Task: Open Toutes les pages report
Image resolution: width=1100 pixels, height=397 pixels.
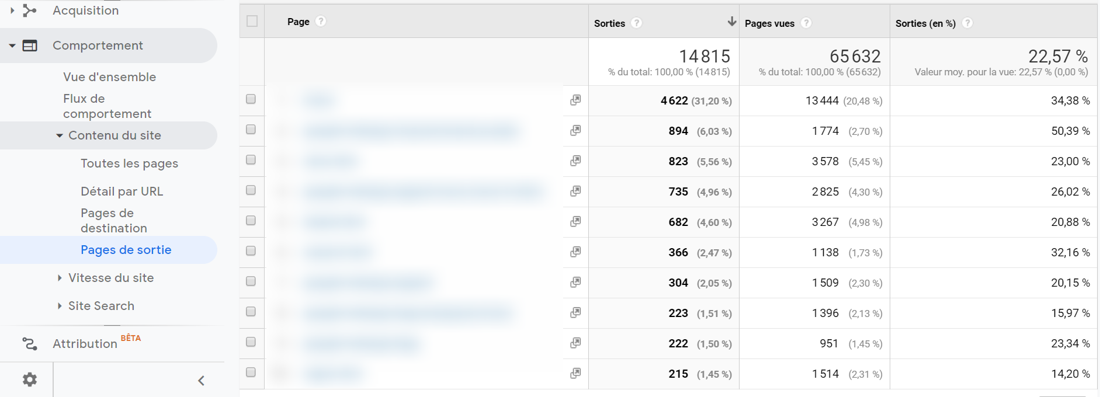Action: coord(129,163)
